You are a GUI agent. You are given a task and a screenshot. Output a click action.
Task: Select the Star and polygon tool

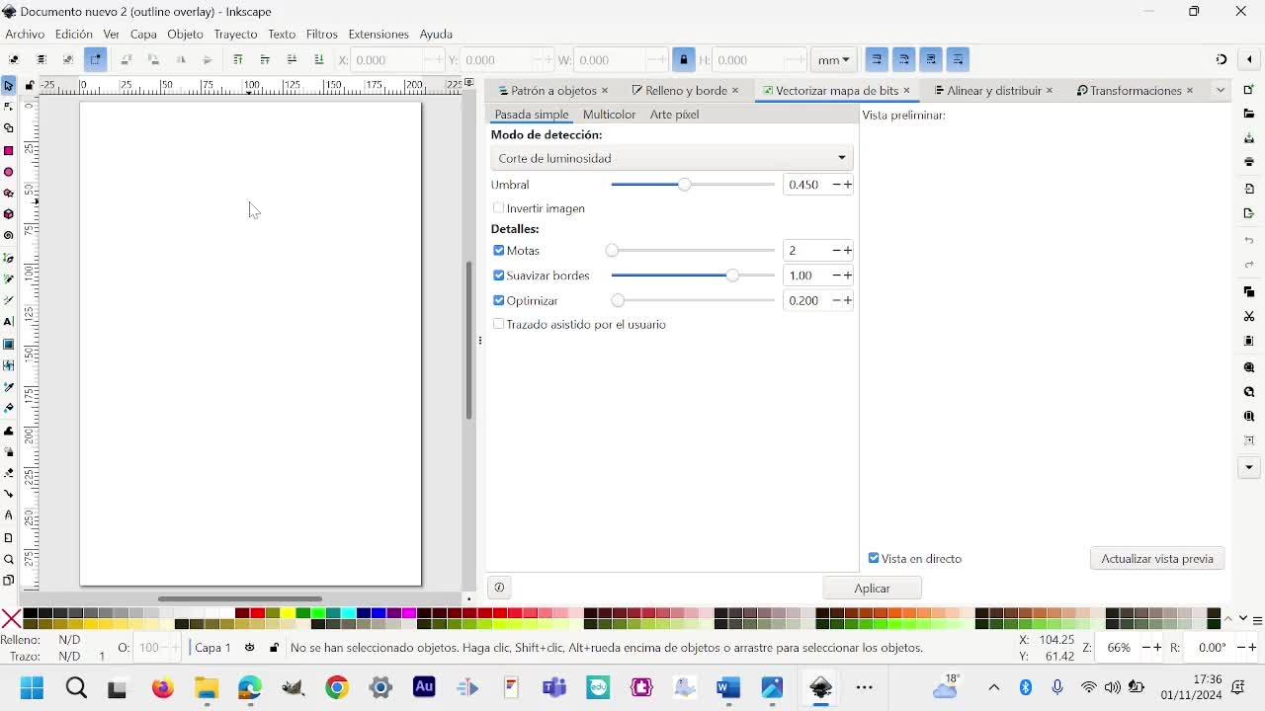[x=9, y=193]
